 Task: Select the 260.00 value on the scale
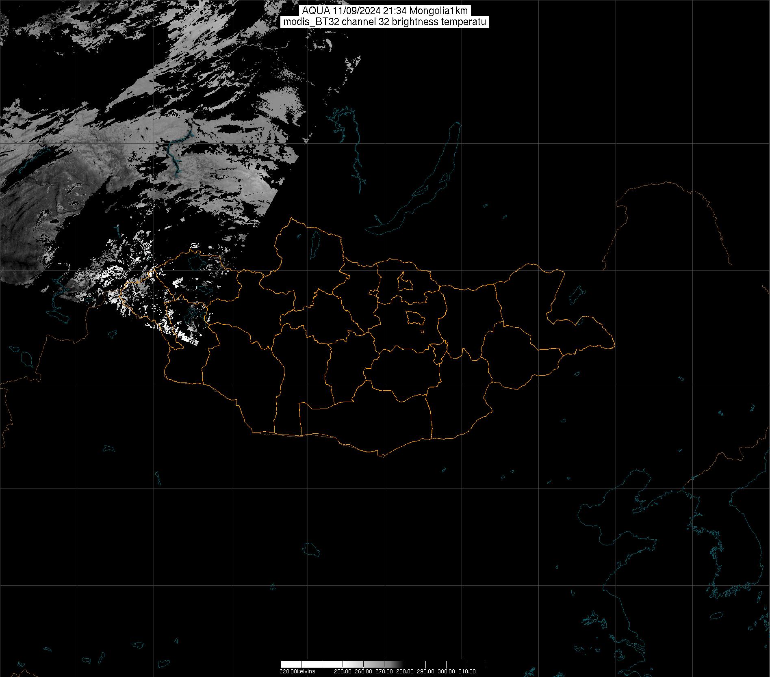coord(364,671)
